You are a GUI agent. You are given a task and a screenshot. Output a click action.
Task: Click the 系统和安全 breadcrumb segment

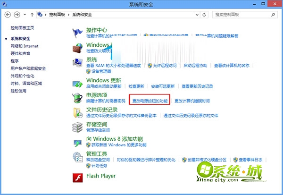82,15
